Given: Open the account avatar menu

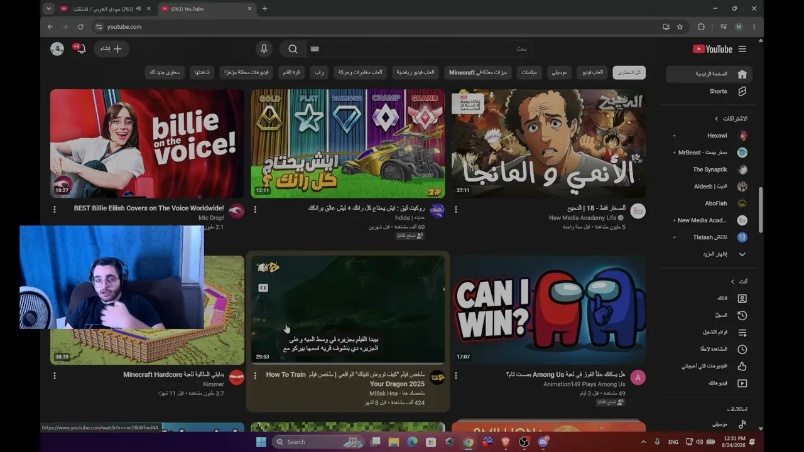Looking at the screenshot, I should coord(57,49).
